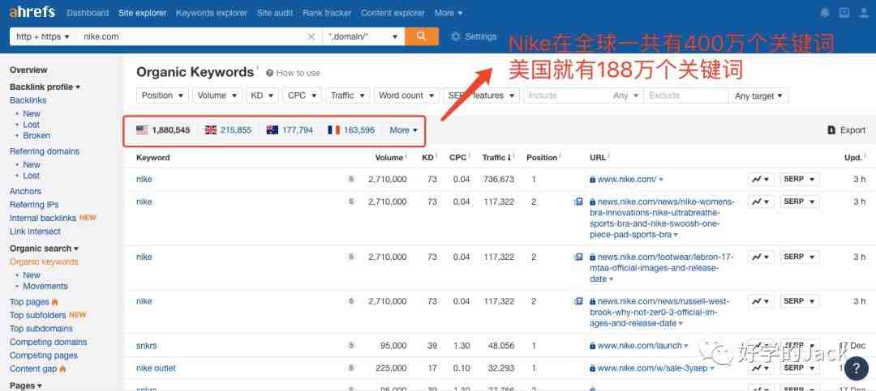Viewport: 876px width, 391px height.
Task: Open the Volume filter dropdown
Action: point(217,96)
